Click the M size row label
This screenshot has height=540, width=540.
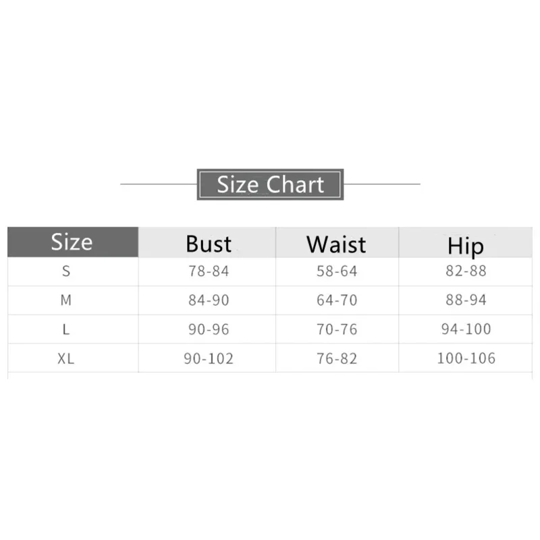[66, 301]
